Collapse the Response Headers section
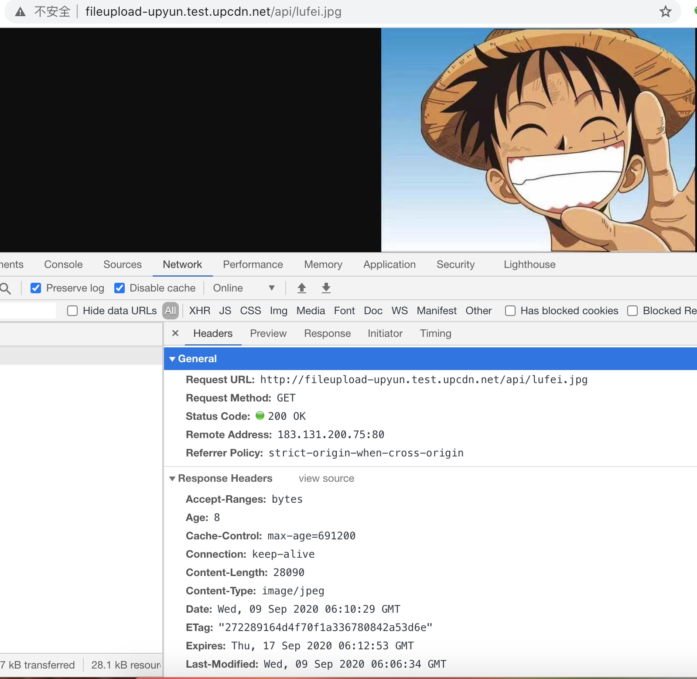Viewport: 697px width, 679px height. 172,479
